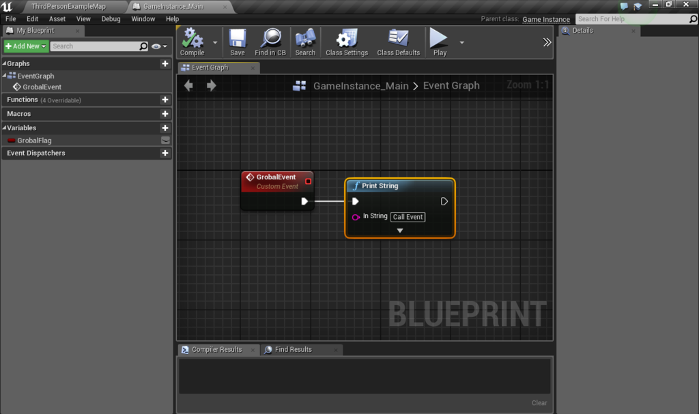Open the eye view options dropdown

click(x=159, y=46)
